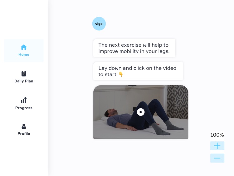Screen dimensions: 234x176
Task: Open the Daily Plan clipboard icon
Action: click(x=24, y=74)
